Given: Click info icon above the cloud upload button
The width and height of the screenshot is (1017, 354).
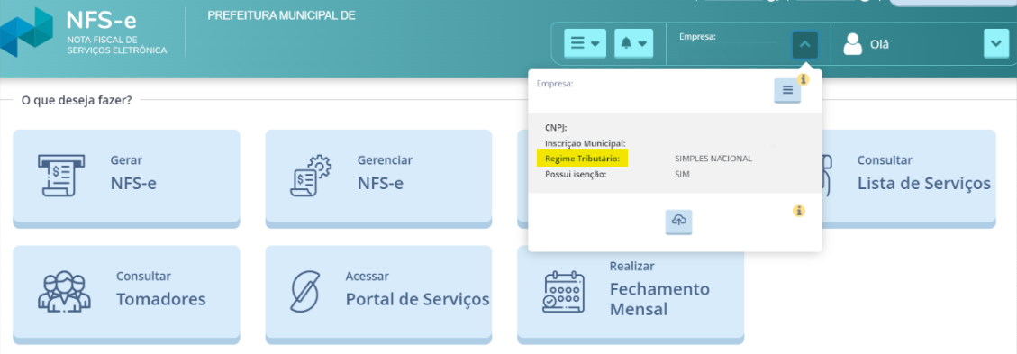Looking at the screenshot, I should (799, 211).
